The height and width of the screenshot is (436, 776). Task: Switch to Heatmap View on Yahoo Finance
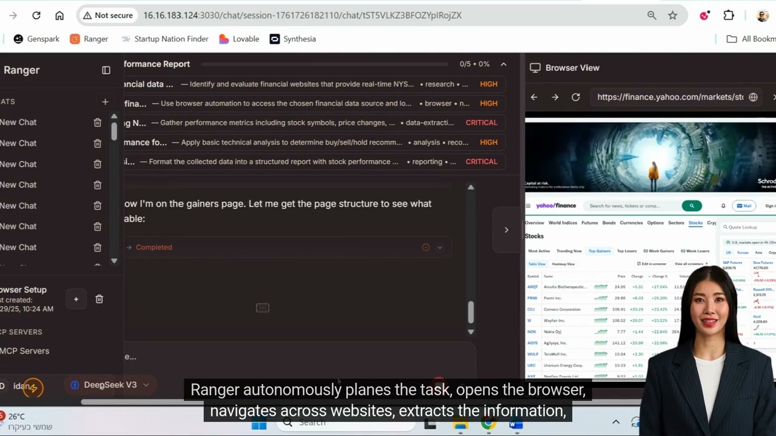click(x=563, y=264)
